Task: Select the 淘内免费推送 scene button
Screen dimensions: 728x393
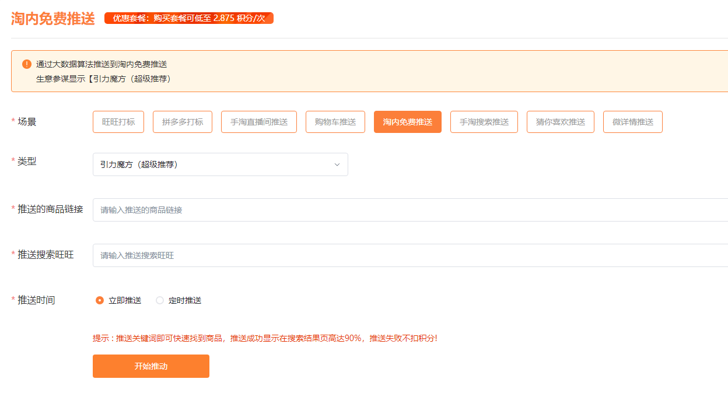Action: point(408,122)
